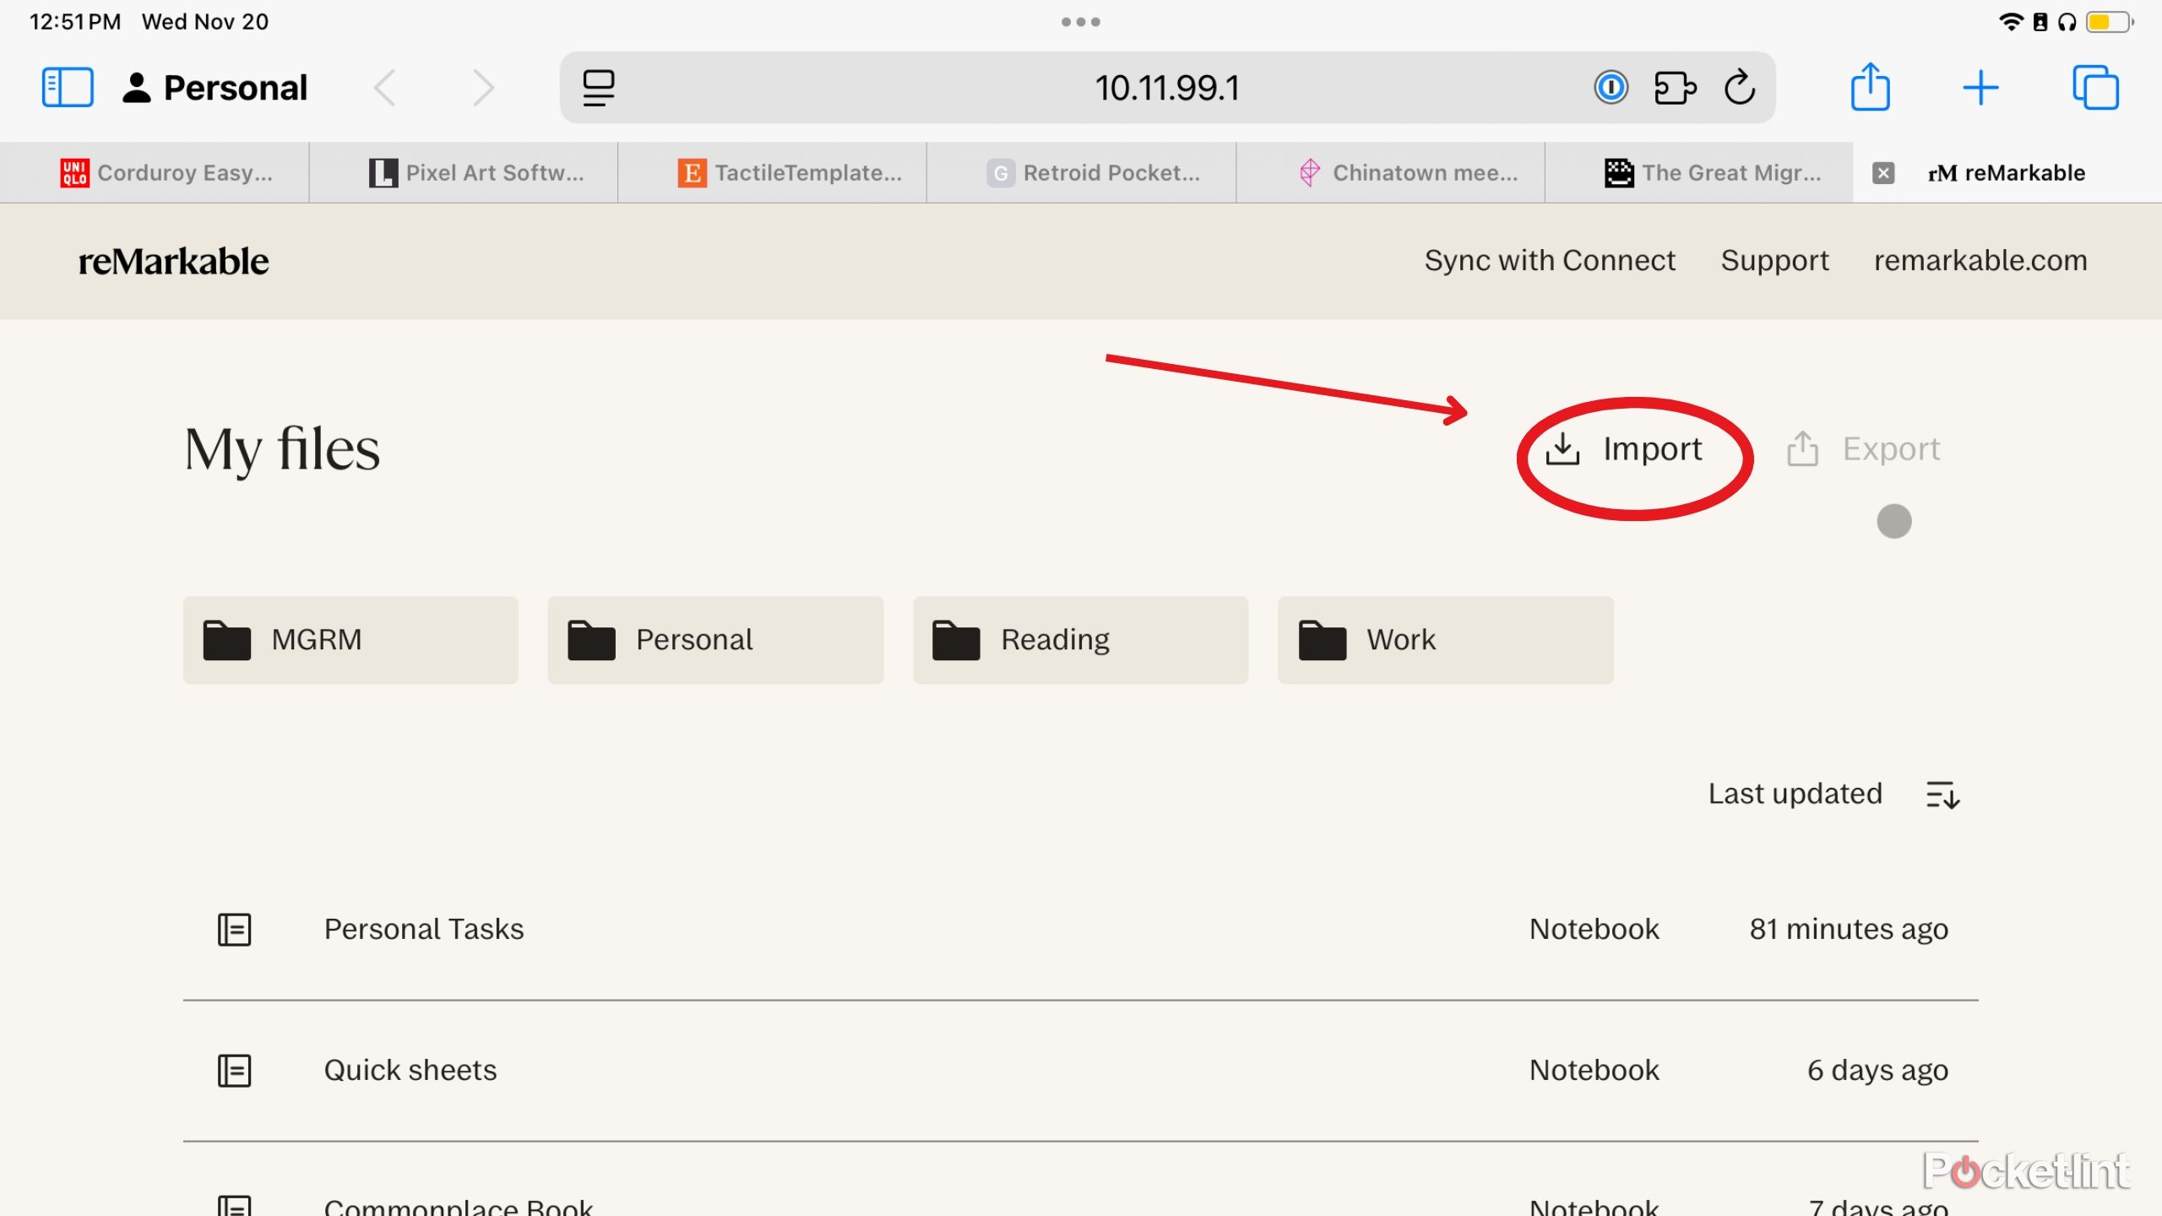Open the Personal profile switcher
Image resolution: width=2162 pixels, height=1216 pixels.
[x=215, y=88]
